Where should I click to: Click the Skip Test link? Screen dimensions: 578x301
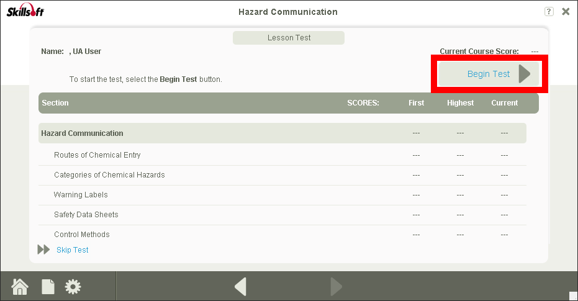click(72, 249)
